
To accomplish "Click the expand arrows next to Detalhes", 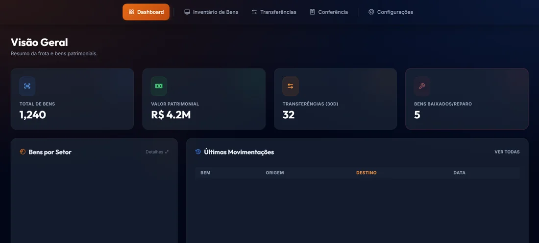I will click(167, 152).
